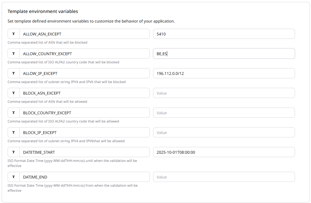Image resolution: width=311 pixels, height=203 pixels.
Task: Click the empty value field for BLOCK_IP_EXCEPT
Action: (x=224, y=132)
